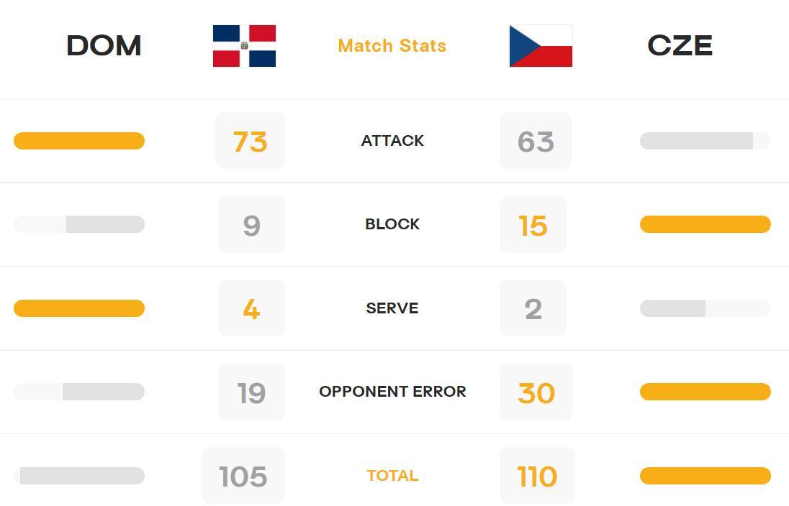
Task: Click DOM opponent error value 19
Action: [251, 392]
